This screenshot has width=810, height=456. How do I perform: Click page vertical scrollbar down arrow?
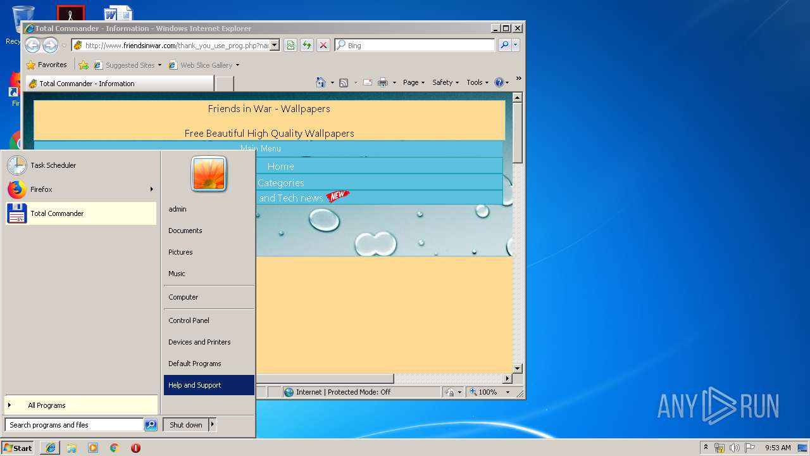(x=517, y=368)
